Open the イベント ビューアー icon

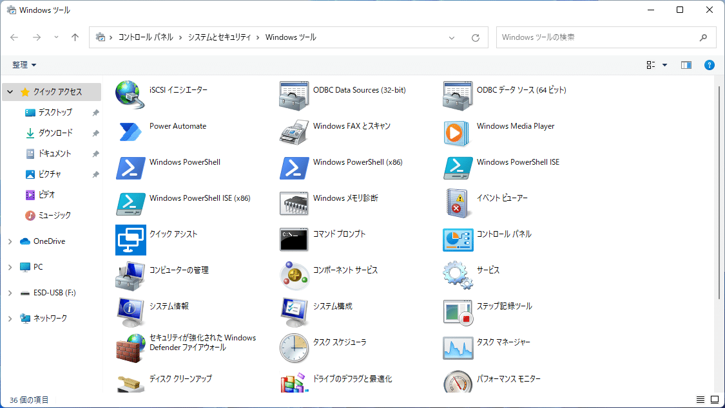coord(457,203)
